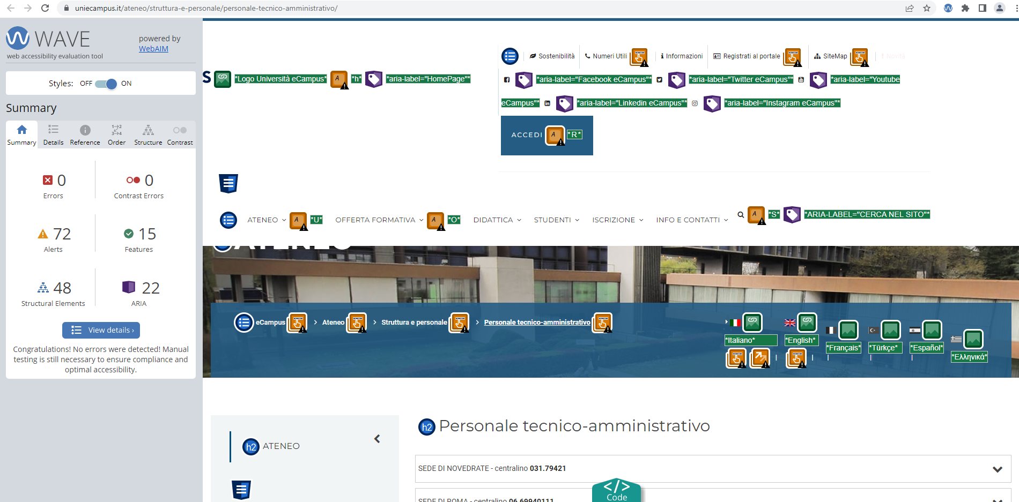Click the h2 heading icon beside Personale tecnico-amministrativo
Image resolution: width=1019 pixels, height=502 pixels.
[x=427, y=427]
